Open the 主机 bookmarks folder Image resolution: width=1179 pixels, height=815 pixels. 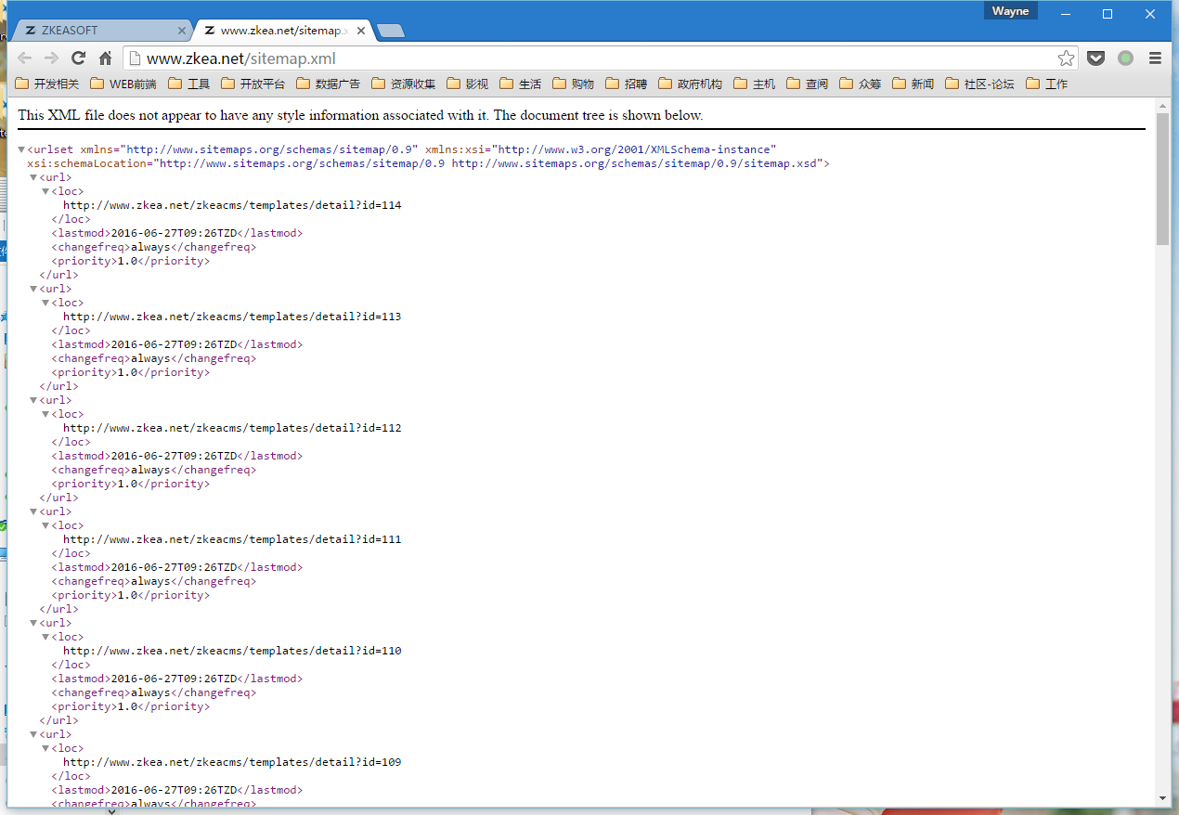(755, 84)
